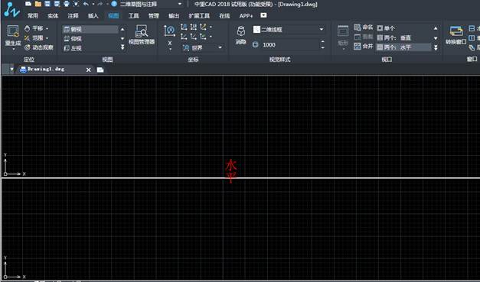Click the 1000 value field
The image size is (480, 282).
pyautogui.click(x=286, y=44)
